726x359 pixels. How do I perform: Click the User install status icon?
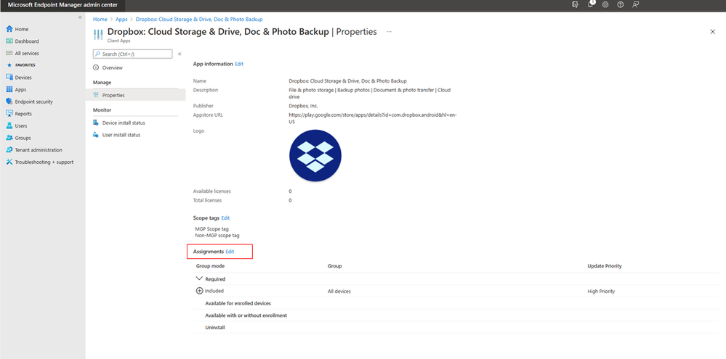point(96,135)
